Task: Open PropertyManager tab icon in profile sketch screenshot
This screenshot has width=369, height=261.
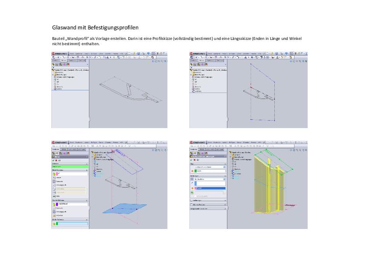Action: (x=57, y=64)
